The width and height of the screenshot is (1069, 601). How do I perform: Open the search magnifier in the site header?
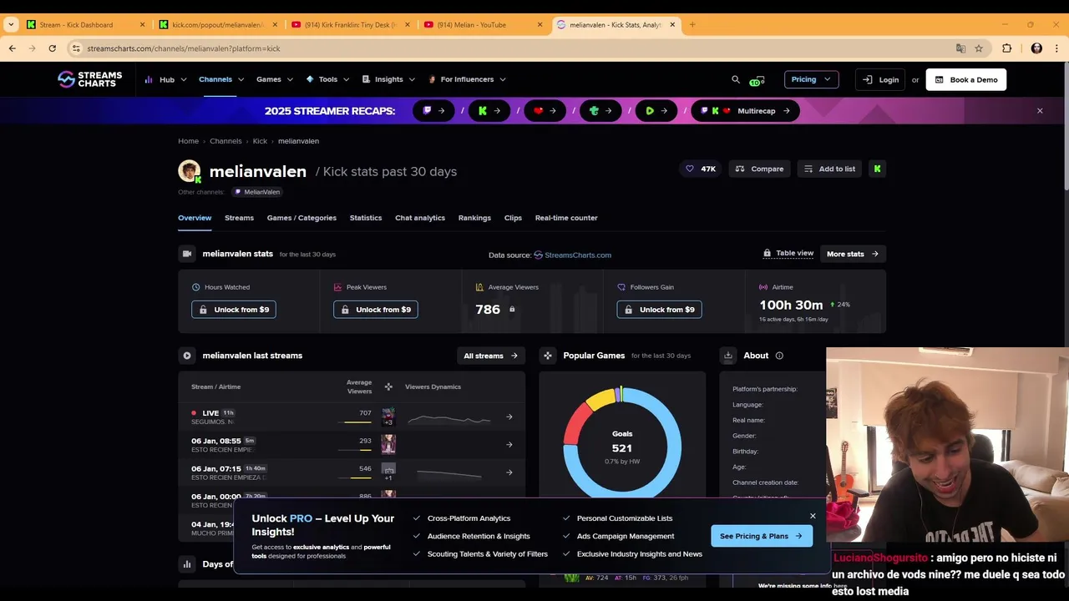pos(736,79)
